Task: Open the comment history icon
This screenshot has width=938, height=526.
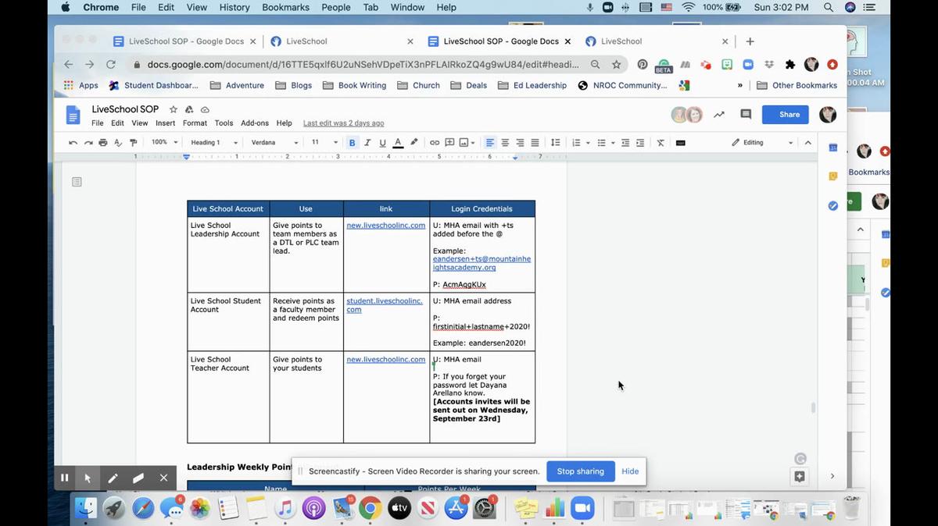Action: (746, 115)
